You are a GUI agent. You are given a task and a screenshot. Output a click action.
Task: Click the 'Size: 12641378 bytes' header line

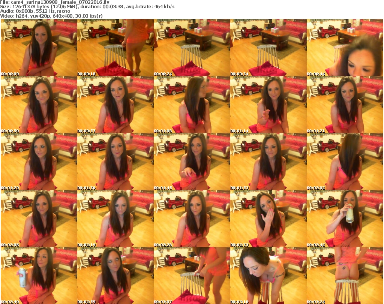click(x=87, y=7)
